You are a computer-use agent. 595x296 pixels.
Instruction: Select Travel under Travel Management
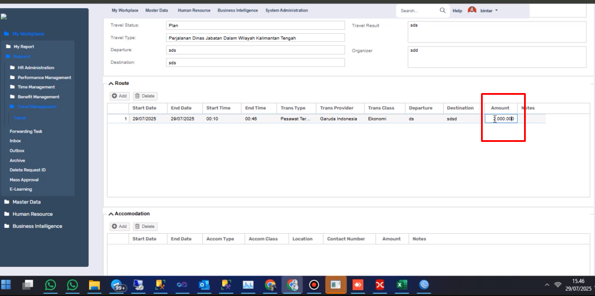pyautogui.click(x=20, y=117)
